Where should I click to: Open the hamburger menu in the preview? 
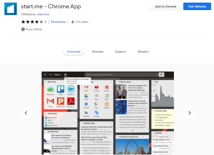[45, 75]
